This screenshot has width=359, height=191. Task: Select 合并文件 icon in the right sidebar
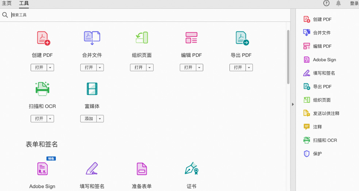tap(306, 33)
